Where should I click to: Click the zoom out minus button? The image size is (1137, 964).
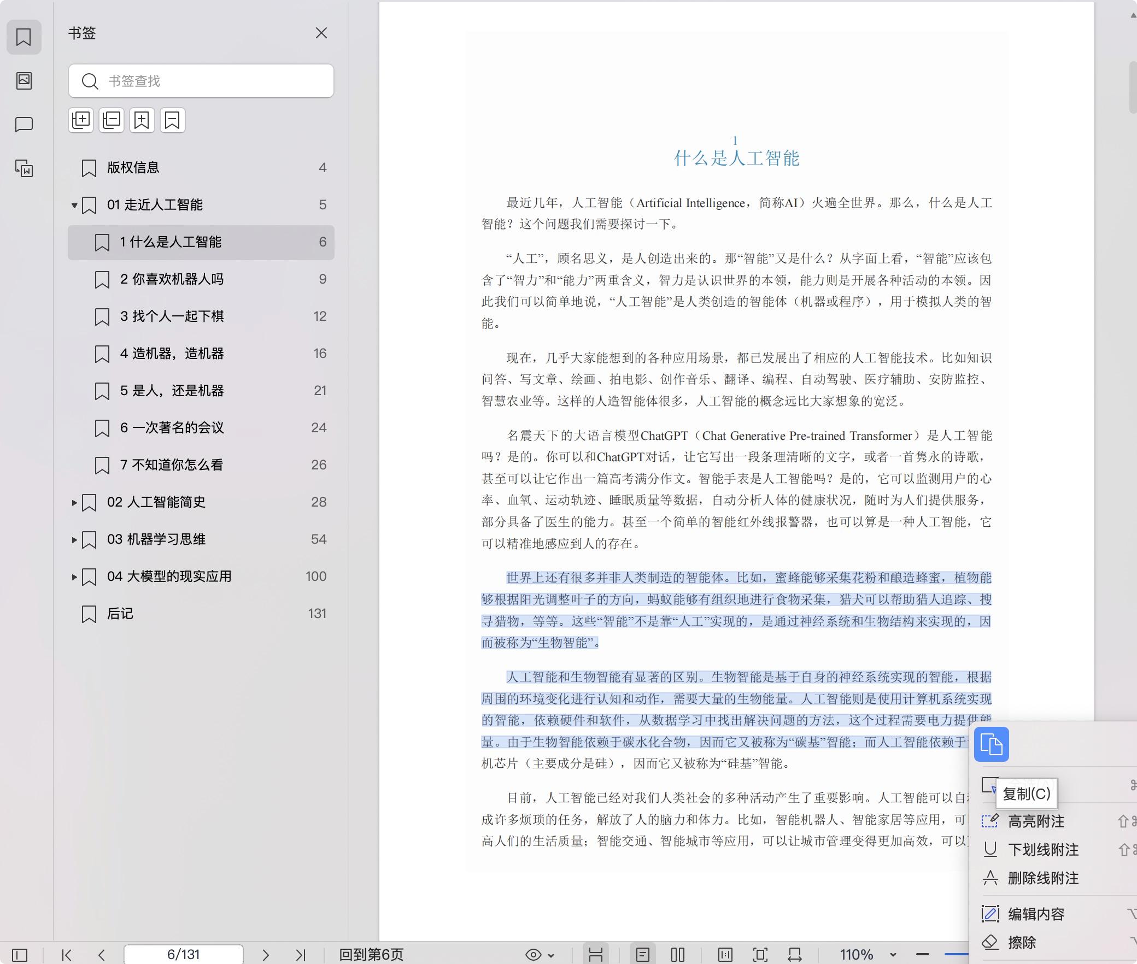923,955
